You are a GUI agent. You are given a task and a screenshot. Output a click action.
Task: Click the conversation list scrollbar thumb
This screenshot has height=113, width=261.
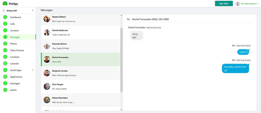[121, 60]
